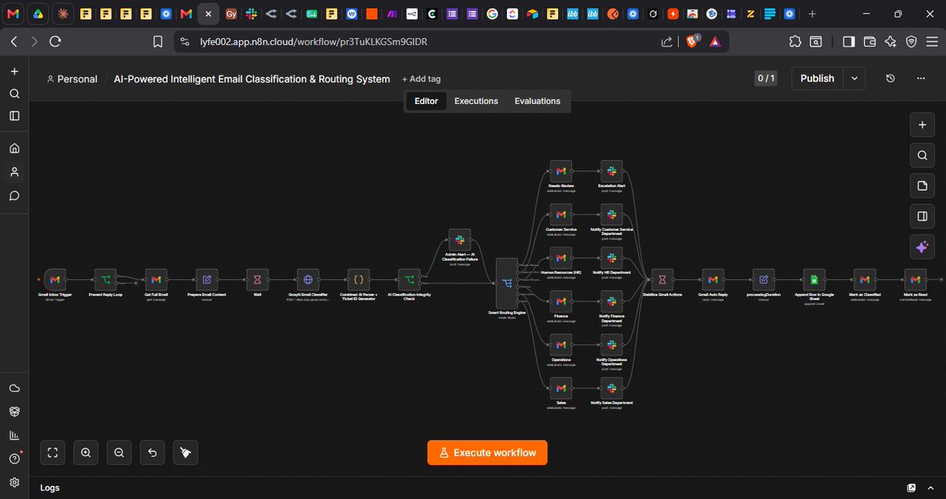The height and width of the screenshot is (499, 946).
Task: Open sidebar chat icon
Action: pyautogui.click(x=14, y=195)
